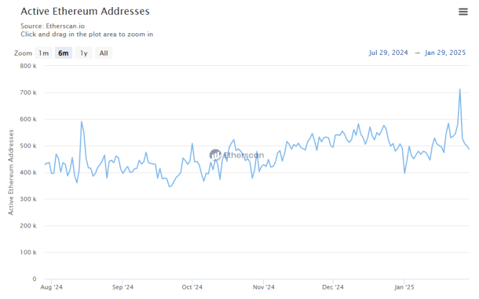Open the chart context menu hamburger icon
The height and width of the screenshot is (299, 479).
coord(463,11)
